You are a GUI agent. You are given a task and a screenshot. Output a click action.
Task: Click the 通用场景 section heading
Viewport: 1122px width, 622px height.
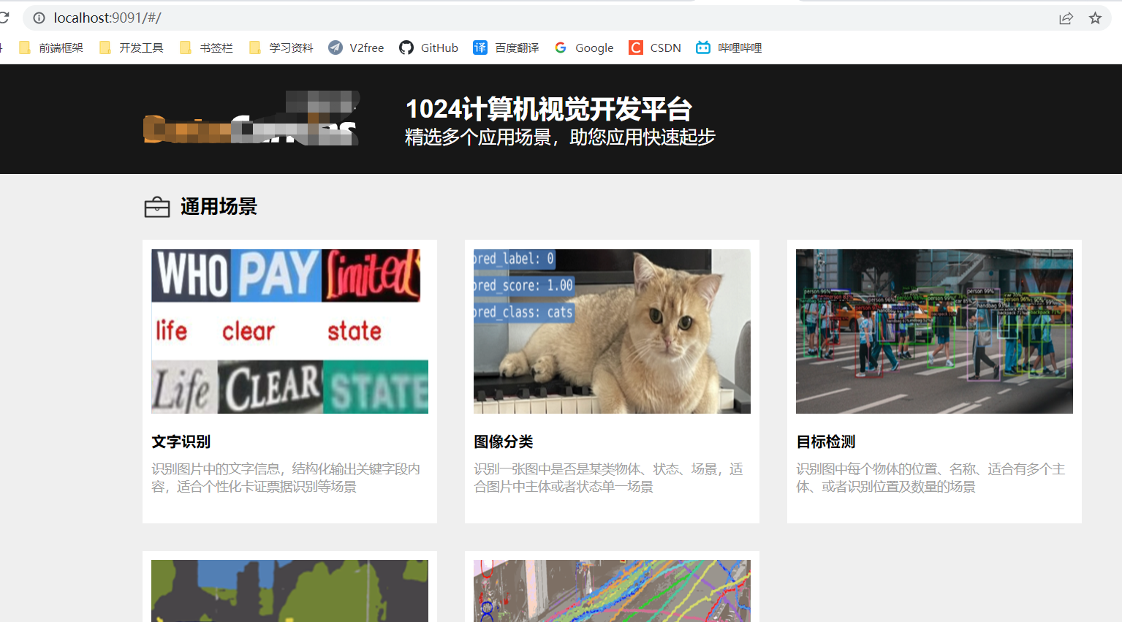[219, 207]
